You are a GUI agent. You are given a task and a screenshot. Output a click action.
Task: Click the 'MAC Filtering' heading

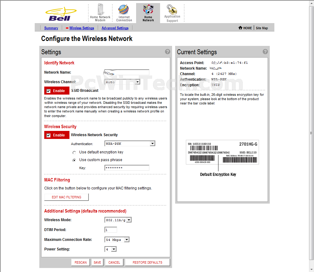(x=57, y=180)
